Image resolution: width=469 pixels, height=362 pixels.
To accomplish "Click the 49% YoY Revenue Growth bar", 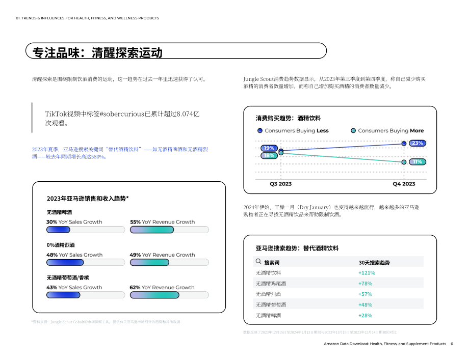I will tap(169, 263).
